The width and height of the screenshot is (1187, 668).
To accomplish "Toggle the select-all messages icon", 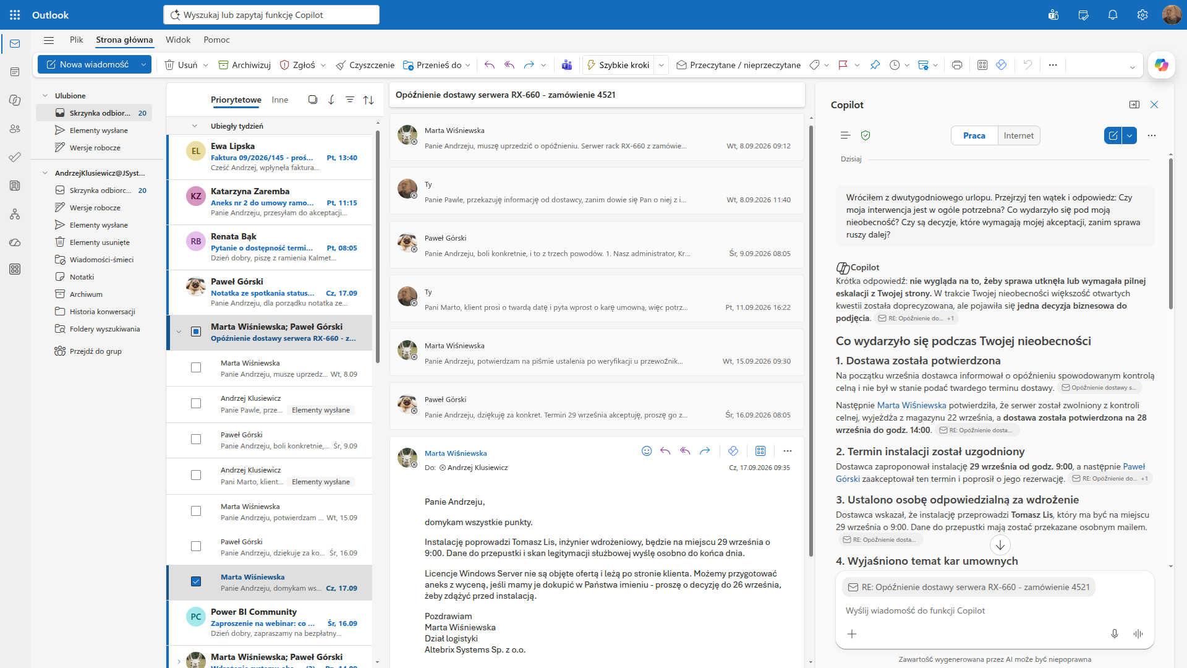I will (313, 100).
